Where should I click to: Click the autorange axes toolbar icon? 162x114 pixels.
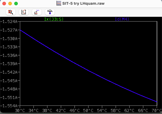click(24, 12)
